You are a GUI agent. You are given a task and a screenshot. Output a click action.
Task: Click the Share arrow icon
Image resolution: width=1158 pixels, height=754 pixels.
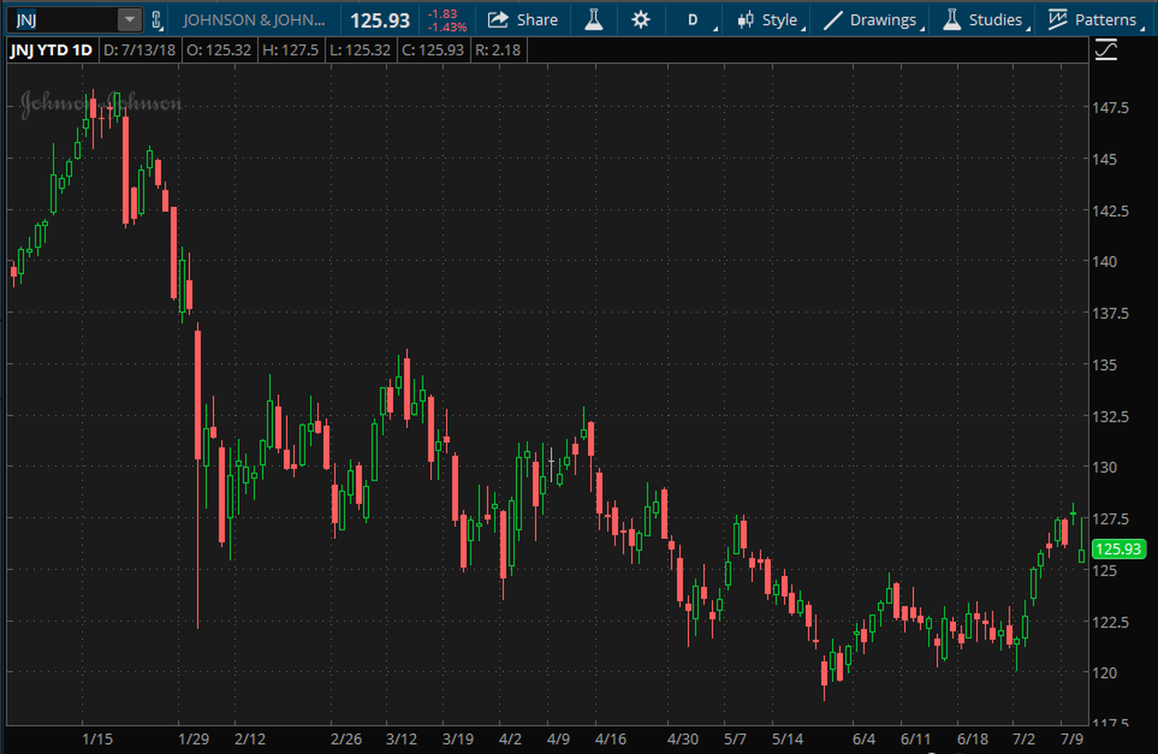click(498, 20)
